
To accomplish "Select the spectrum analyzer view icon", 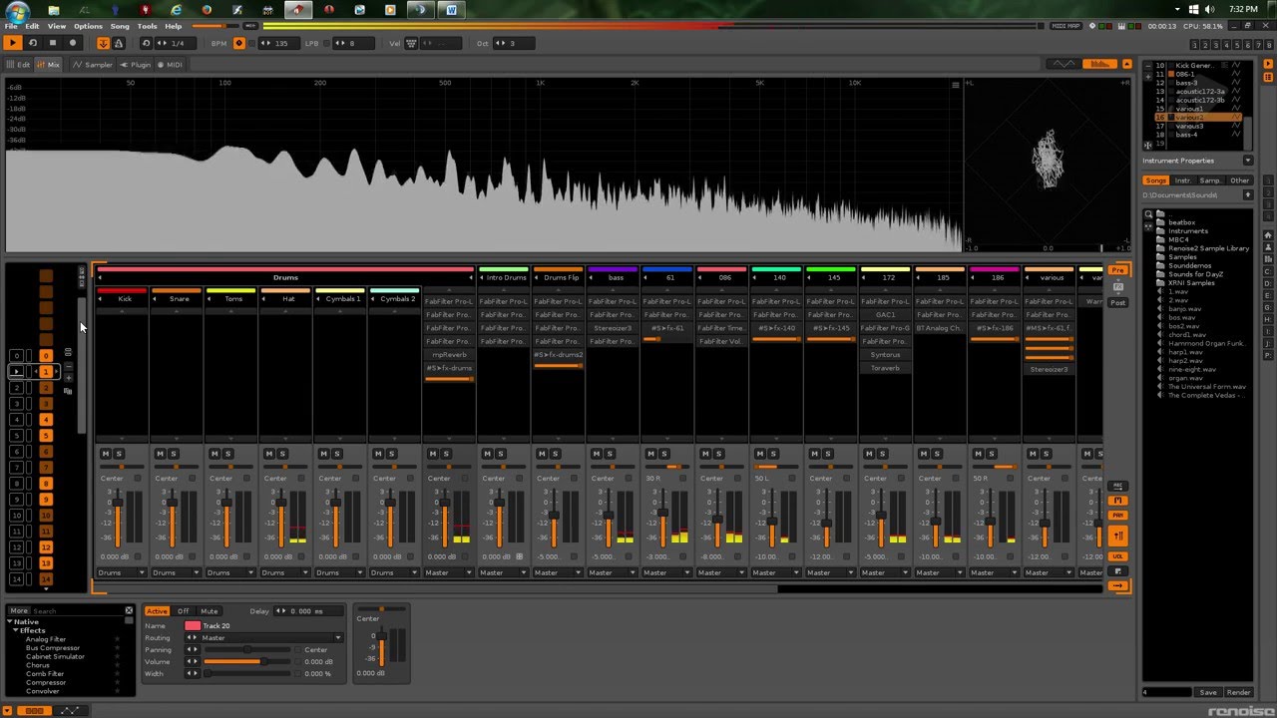I will (1098, 64).
